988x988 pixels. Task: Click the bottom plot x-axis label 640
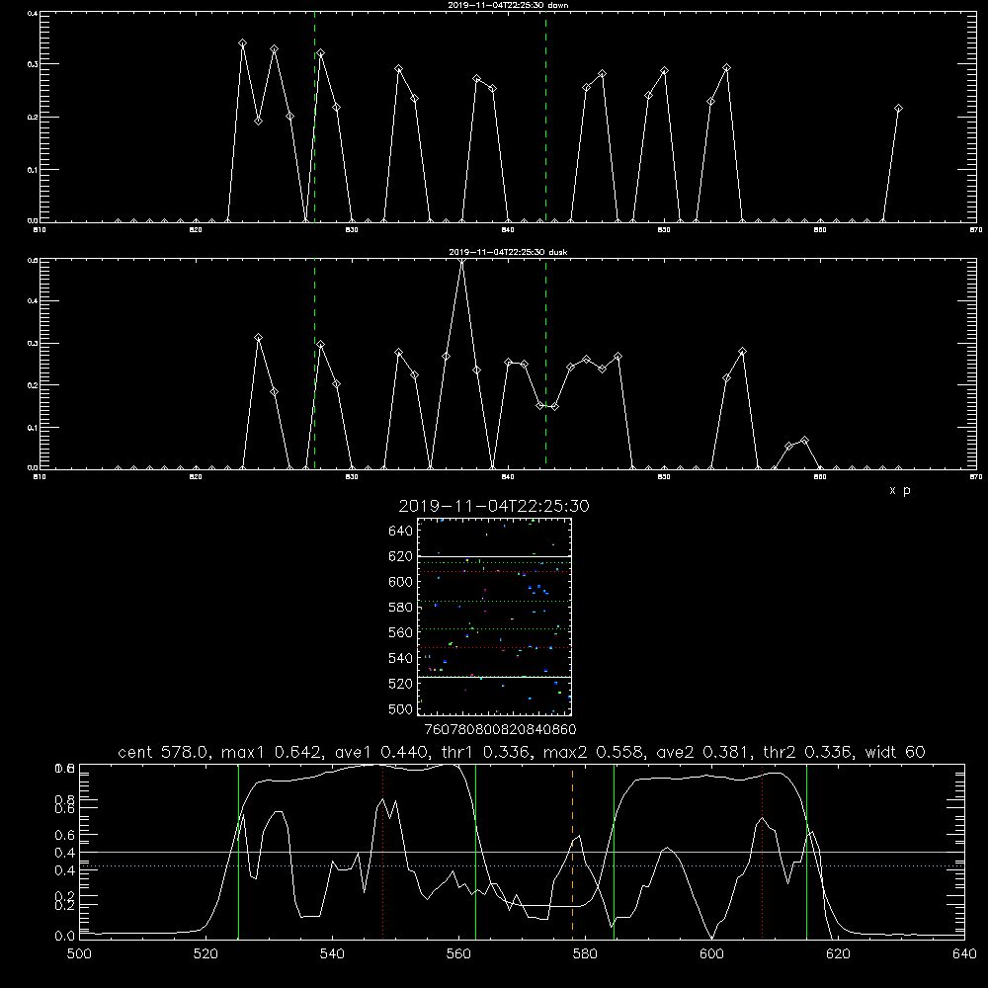(964, 954)
